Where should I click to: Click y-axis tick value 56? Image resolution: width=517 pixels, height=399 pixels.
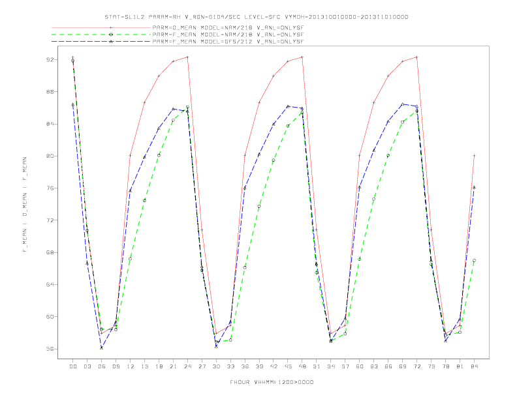click(x=50, y=349)
